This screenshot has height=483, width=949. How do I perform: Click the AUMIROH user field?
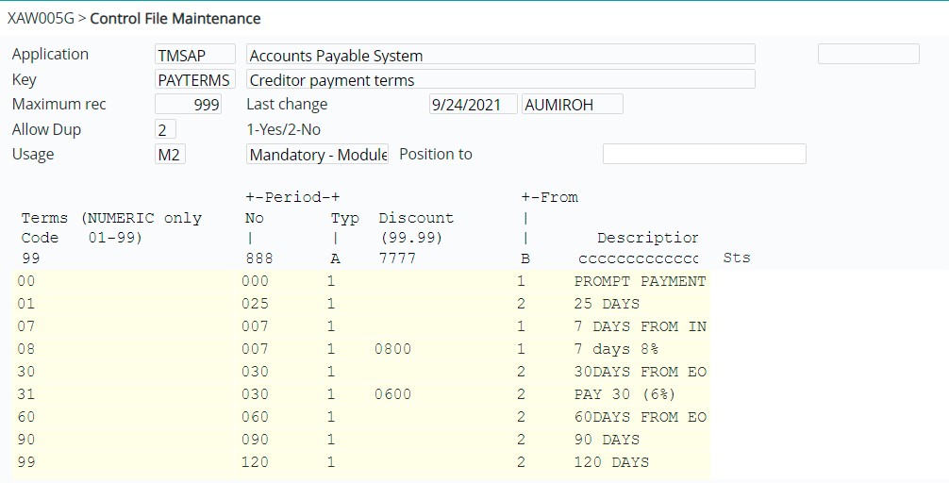tap(572, 105)
